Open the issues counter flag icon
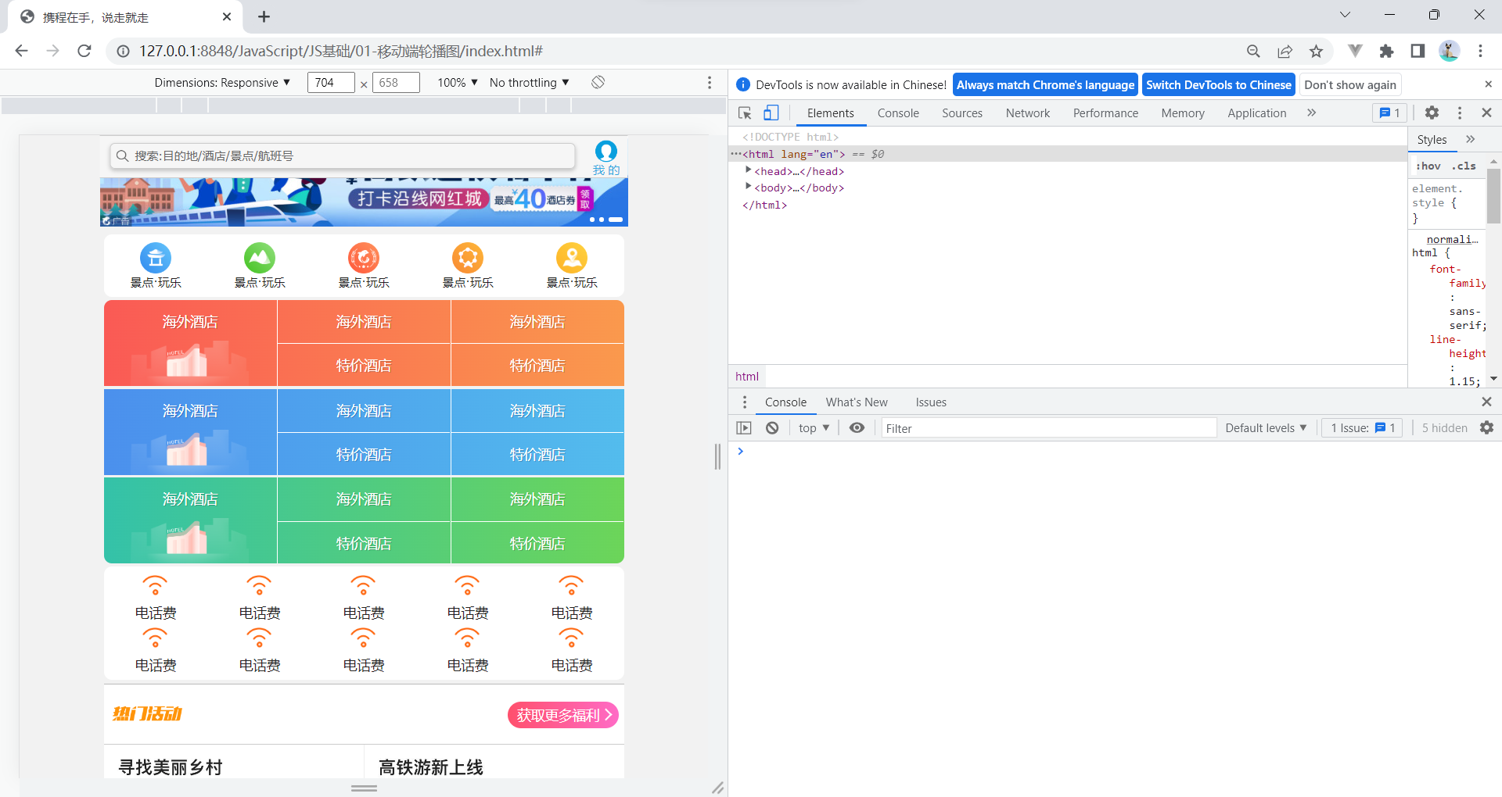Screen dimensions: 1502x797 [x=1389, y=113]
